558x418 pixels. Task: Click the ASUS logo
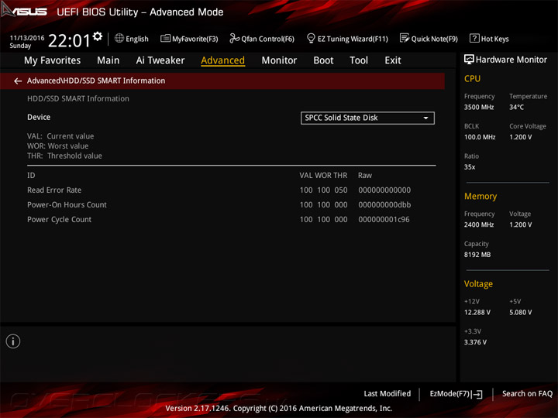pyautogui.click(x=24, y=11)
